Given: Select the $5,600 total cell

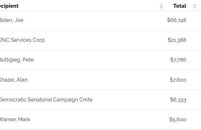Looking at the screenshot, I should click(x=178, y=119).
